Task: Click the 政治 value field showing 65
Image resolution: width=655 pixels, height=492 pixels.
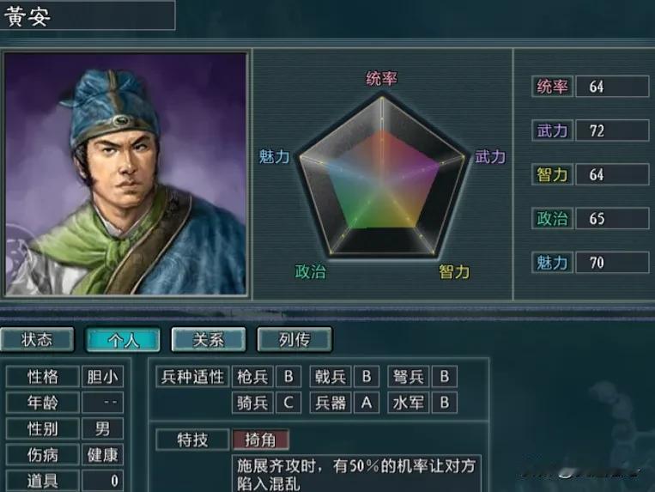Action: click(x=612, y=218)
